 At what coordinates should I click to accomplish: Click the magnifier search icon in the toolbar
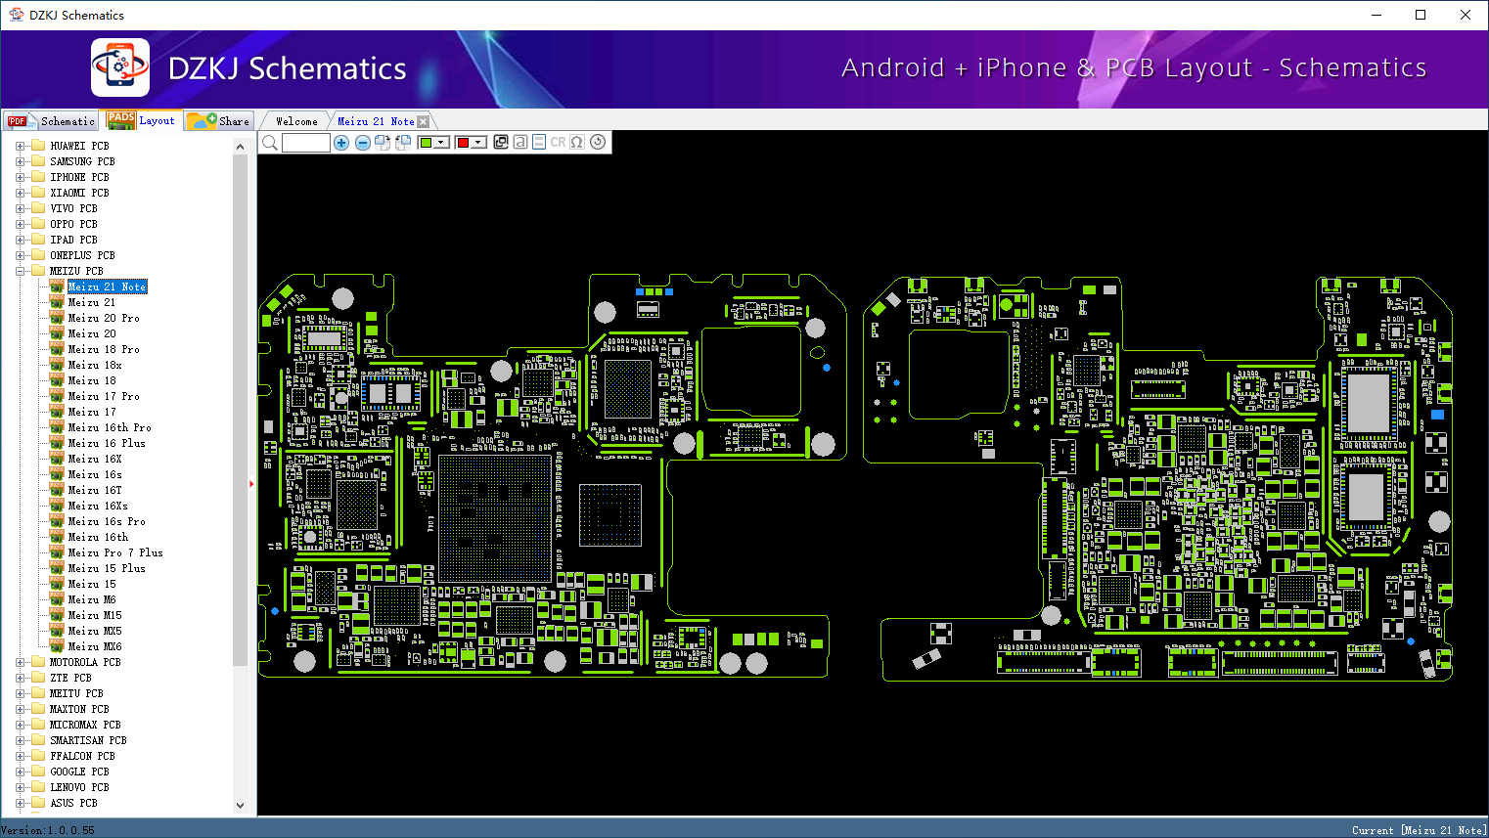click(269, 143)
